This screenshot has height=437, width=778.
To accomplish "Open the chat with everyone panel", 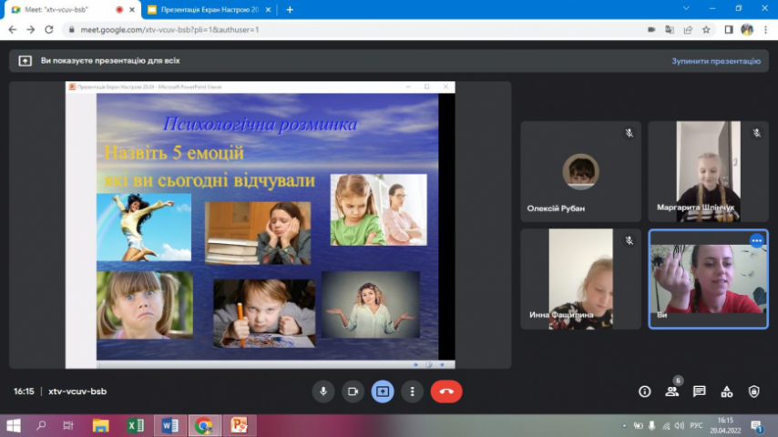I will (x=700, y=391).
